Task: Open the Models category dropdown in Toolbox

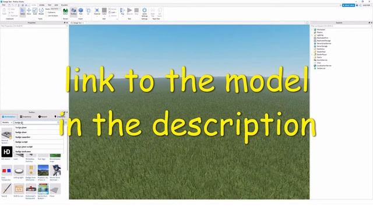Action: [7, 123]
